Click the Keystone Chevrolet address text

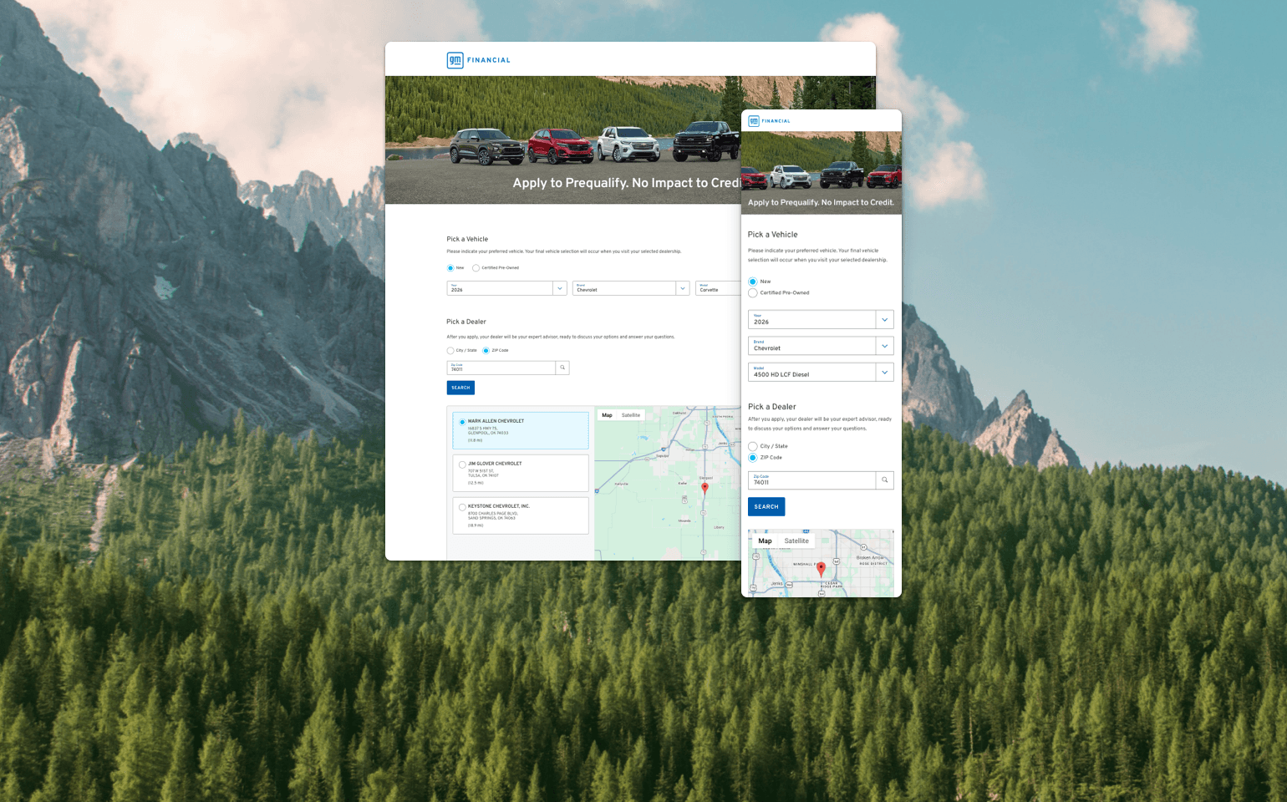tap(493, 515)
